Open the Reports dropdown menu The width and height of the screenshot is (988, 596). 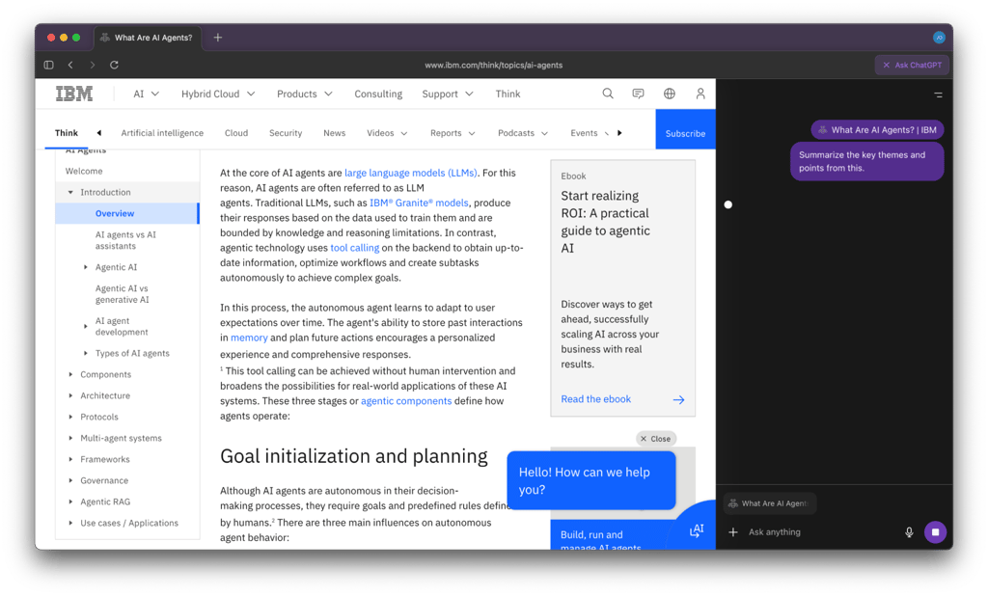[453, 133]
